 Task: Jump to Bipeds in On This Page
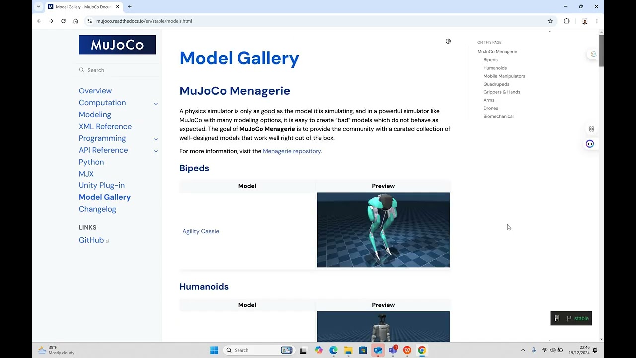point(490,60)
